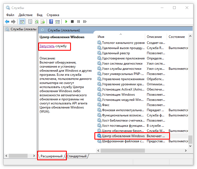Viewport: 197px width, 169px height.
Task: Click the Refresh toolbar icon
Action: [37, 22]
